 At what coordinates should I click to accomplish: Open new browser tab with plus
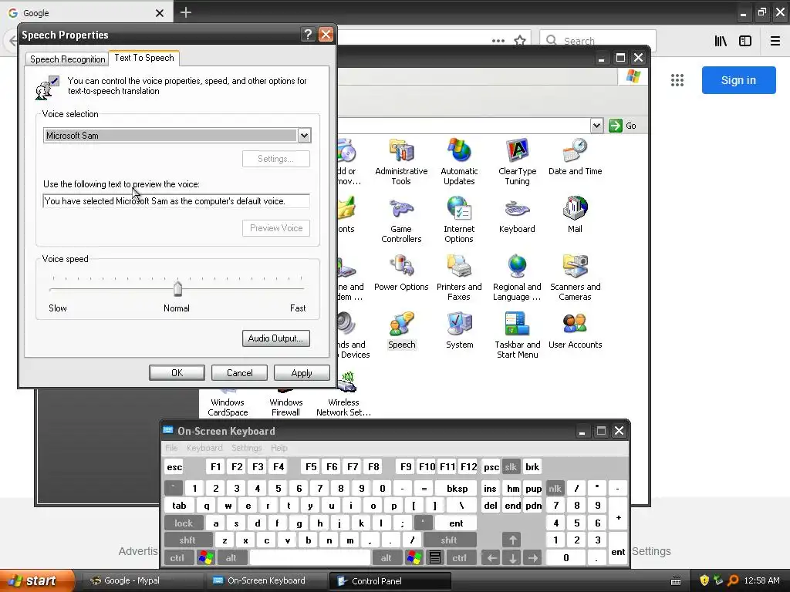tap(185, 12)
